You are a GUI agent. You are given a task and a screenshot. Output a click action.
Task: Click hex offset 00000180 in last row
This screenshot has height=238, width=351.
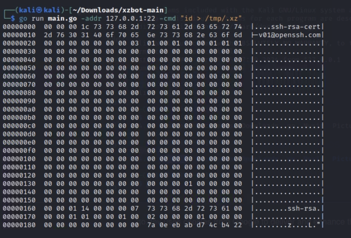(19, 225)
